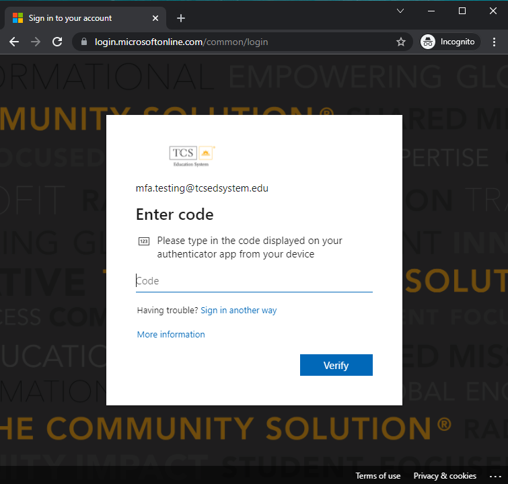The width and height of the screenshot is (508, 484).
Task: Click the address bar URL
Action: click(182, 42)
